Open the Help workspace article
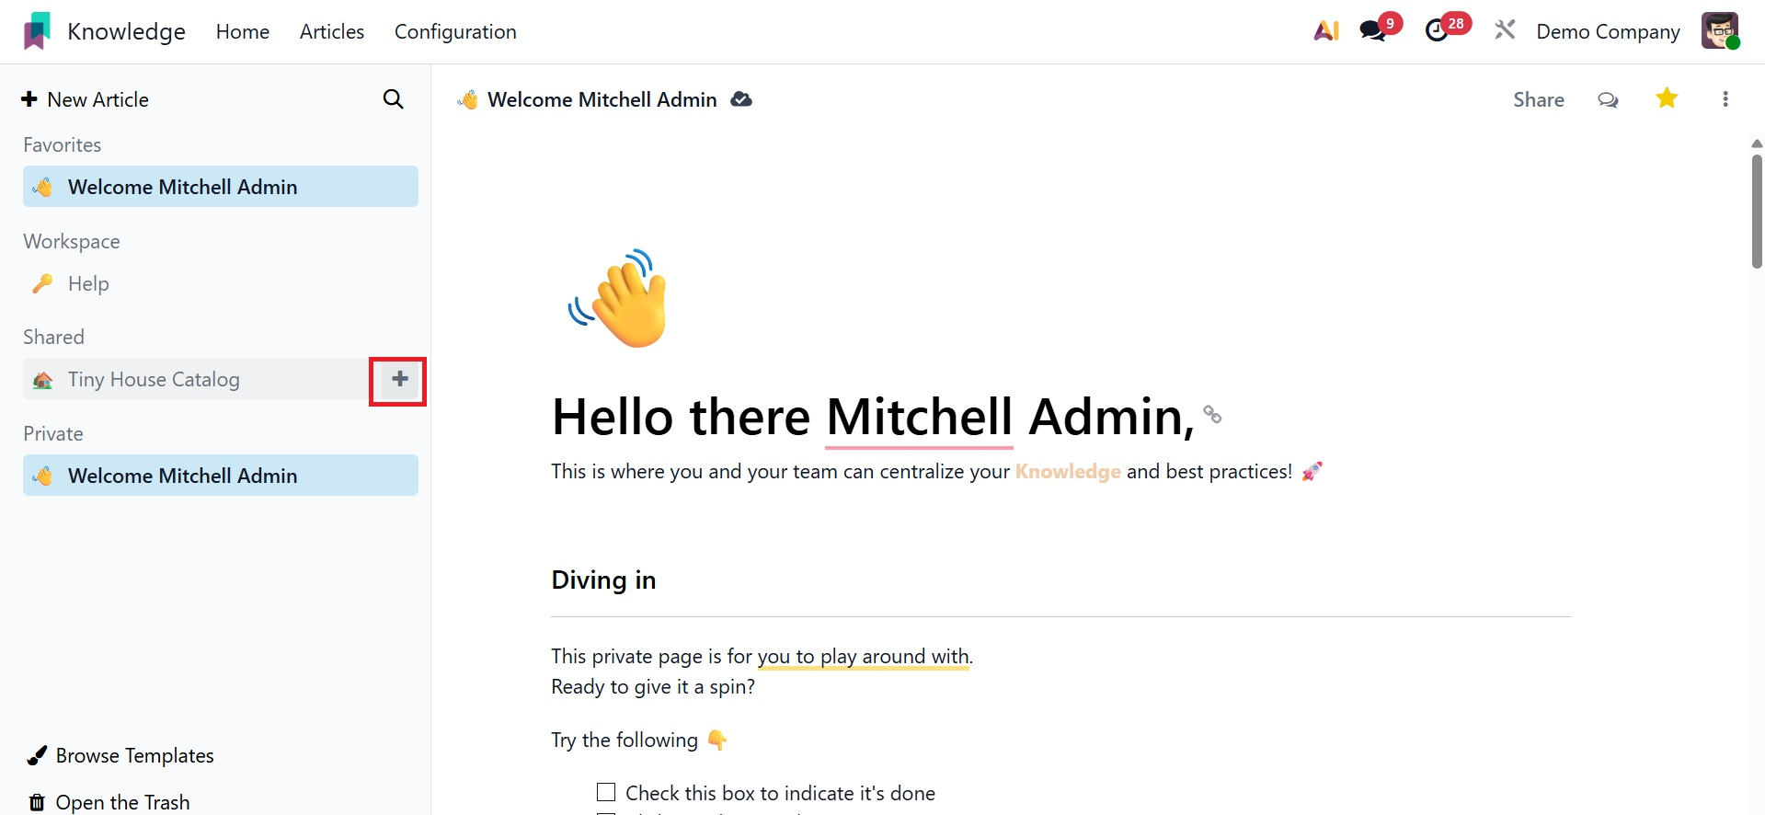The height and width of the screenshot is (815, 1765). point(88,284)
